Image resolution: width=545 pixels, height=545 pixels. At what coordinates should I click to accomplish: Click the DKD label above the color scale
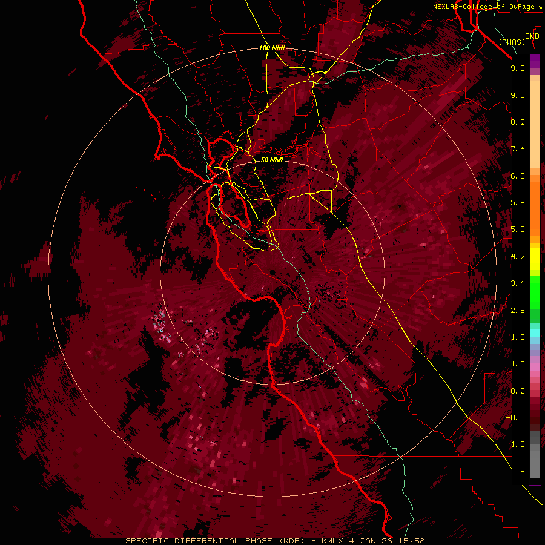pyautogui.click(x=532, y=36)
